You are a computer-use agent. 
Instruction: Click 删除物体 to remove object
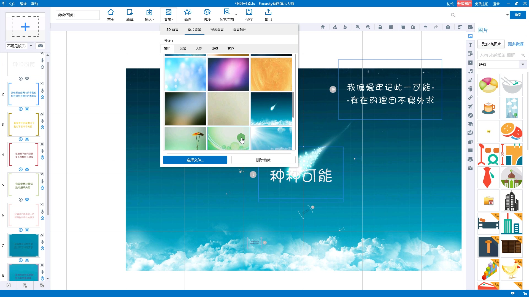[x=263, y=160]
